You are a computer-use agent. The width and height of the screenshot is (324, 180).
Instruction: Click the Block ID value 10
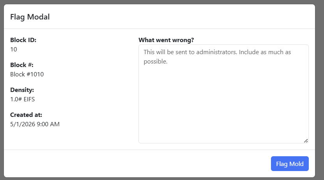14,49
